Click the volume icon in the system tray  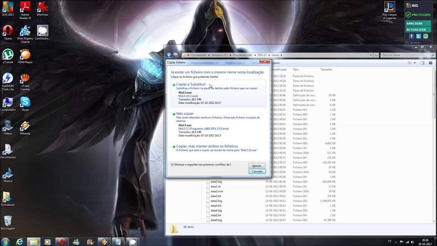413,242
